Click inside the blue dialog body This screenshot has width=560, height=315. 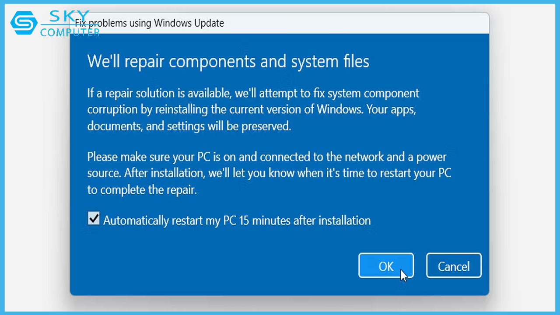(280, 241)
